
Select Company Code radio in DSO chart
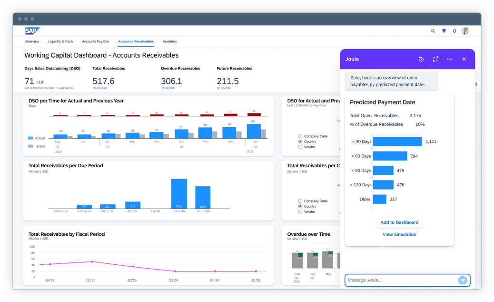click(x=300, y=136)
